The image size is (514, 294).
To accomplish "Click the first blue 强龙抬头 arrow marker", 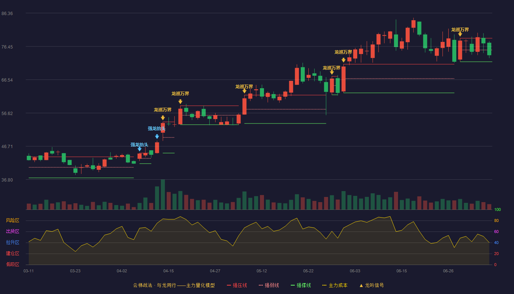I will [x=140, y=149].
